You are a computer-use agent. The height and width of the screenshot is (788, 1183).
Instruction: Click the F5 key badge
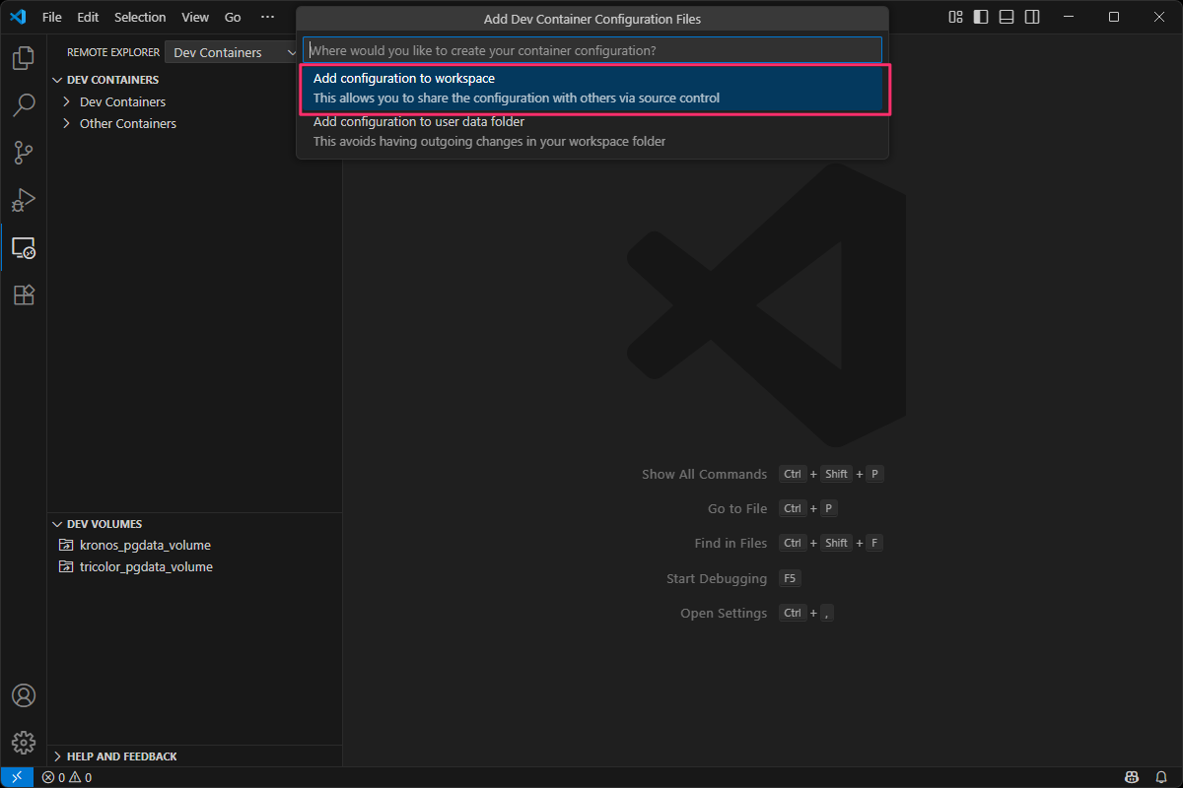coord(790,578)
